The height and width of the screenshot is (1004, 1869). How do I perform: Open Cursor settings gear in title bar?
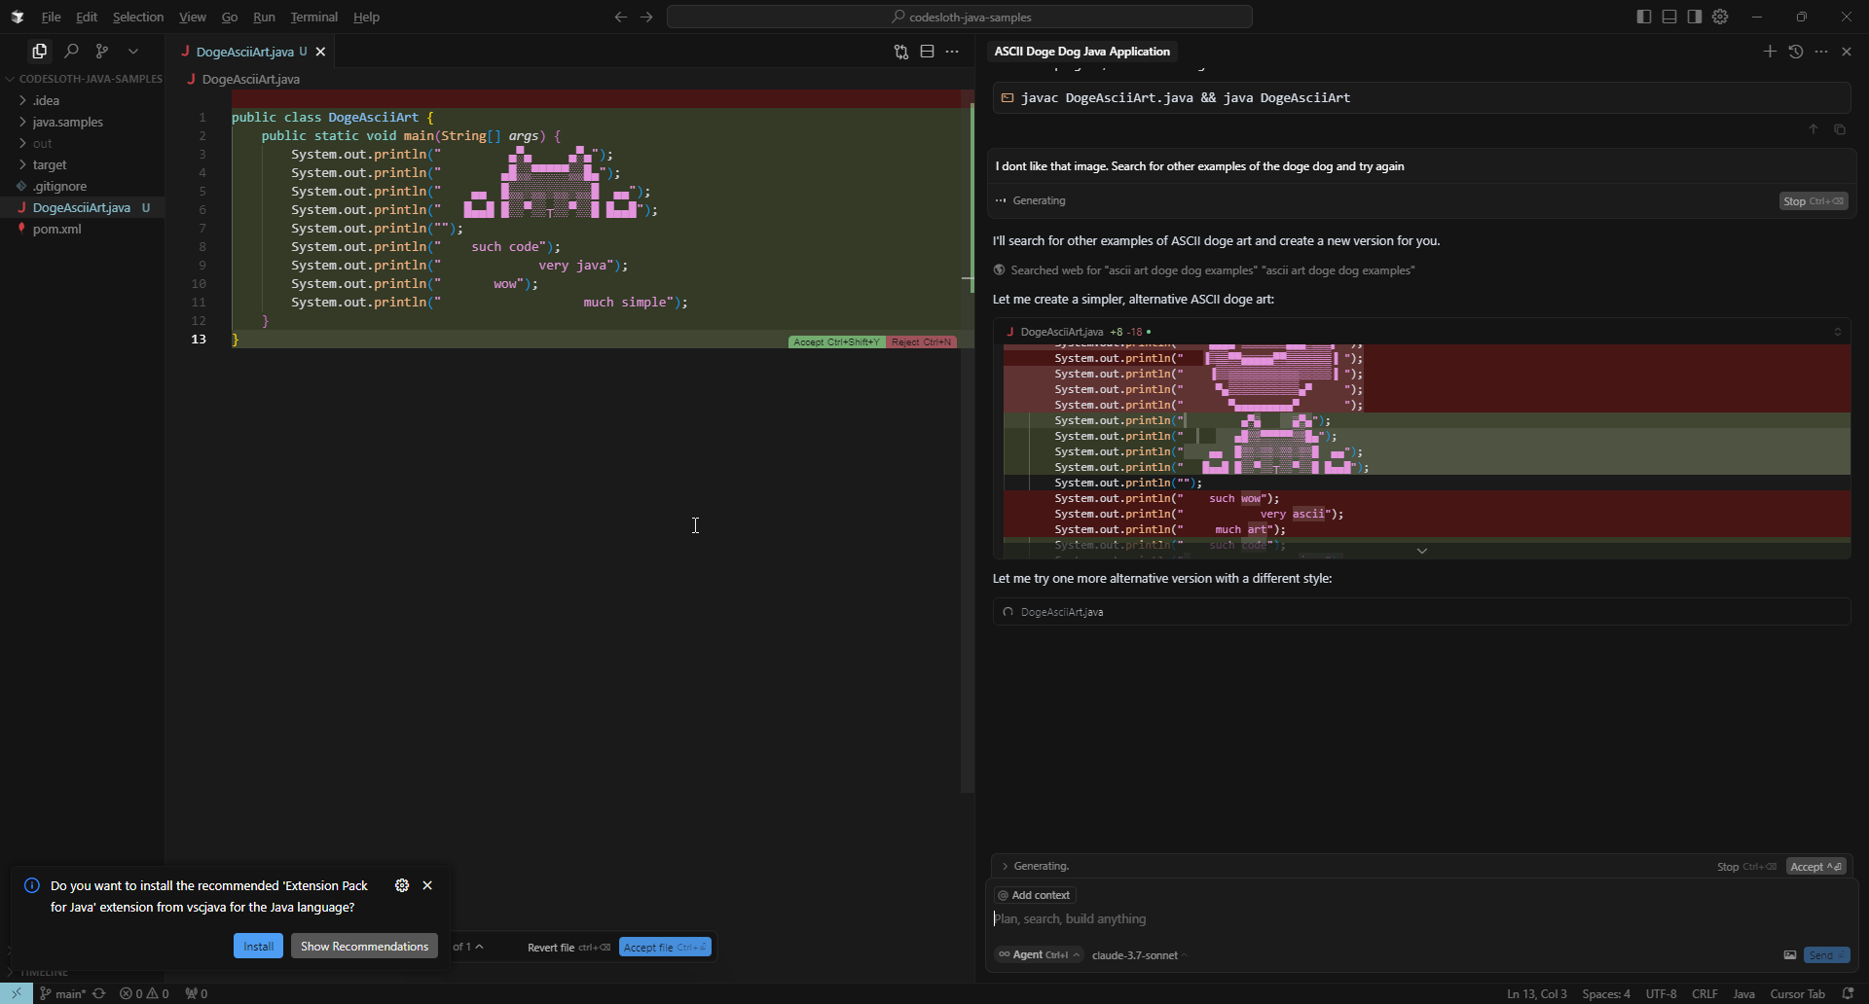1720,17
